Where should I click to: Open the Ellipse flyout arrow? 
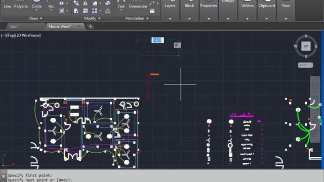click(x=67, y=4)
